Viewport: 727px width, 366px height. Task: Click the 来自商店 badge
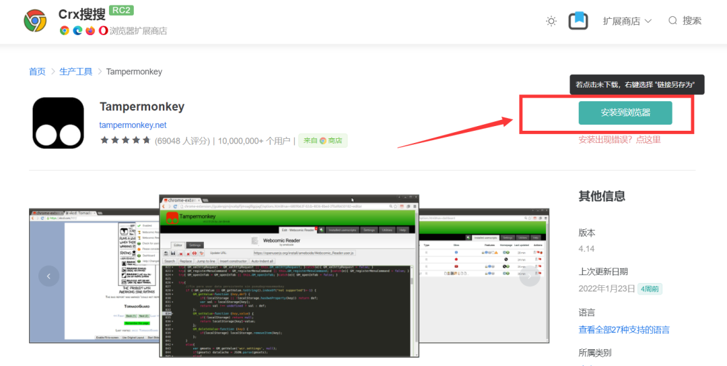[322, 141]
